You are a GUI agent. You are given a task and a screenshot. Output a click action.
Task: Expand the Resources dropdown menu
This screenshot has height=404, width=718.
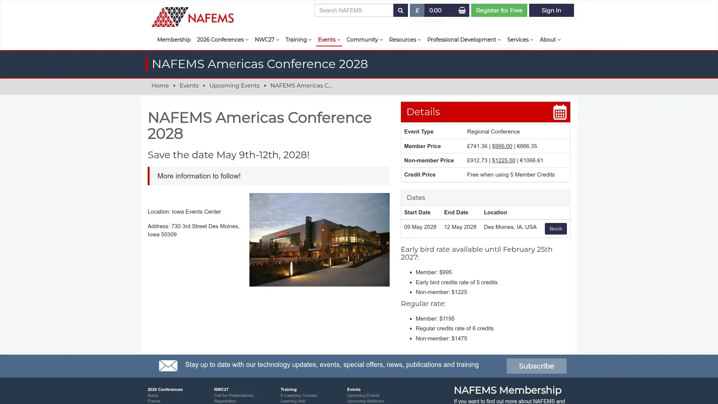[x=405, y=40]
